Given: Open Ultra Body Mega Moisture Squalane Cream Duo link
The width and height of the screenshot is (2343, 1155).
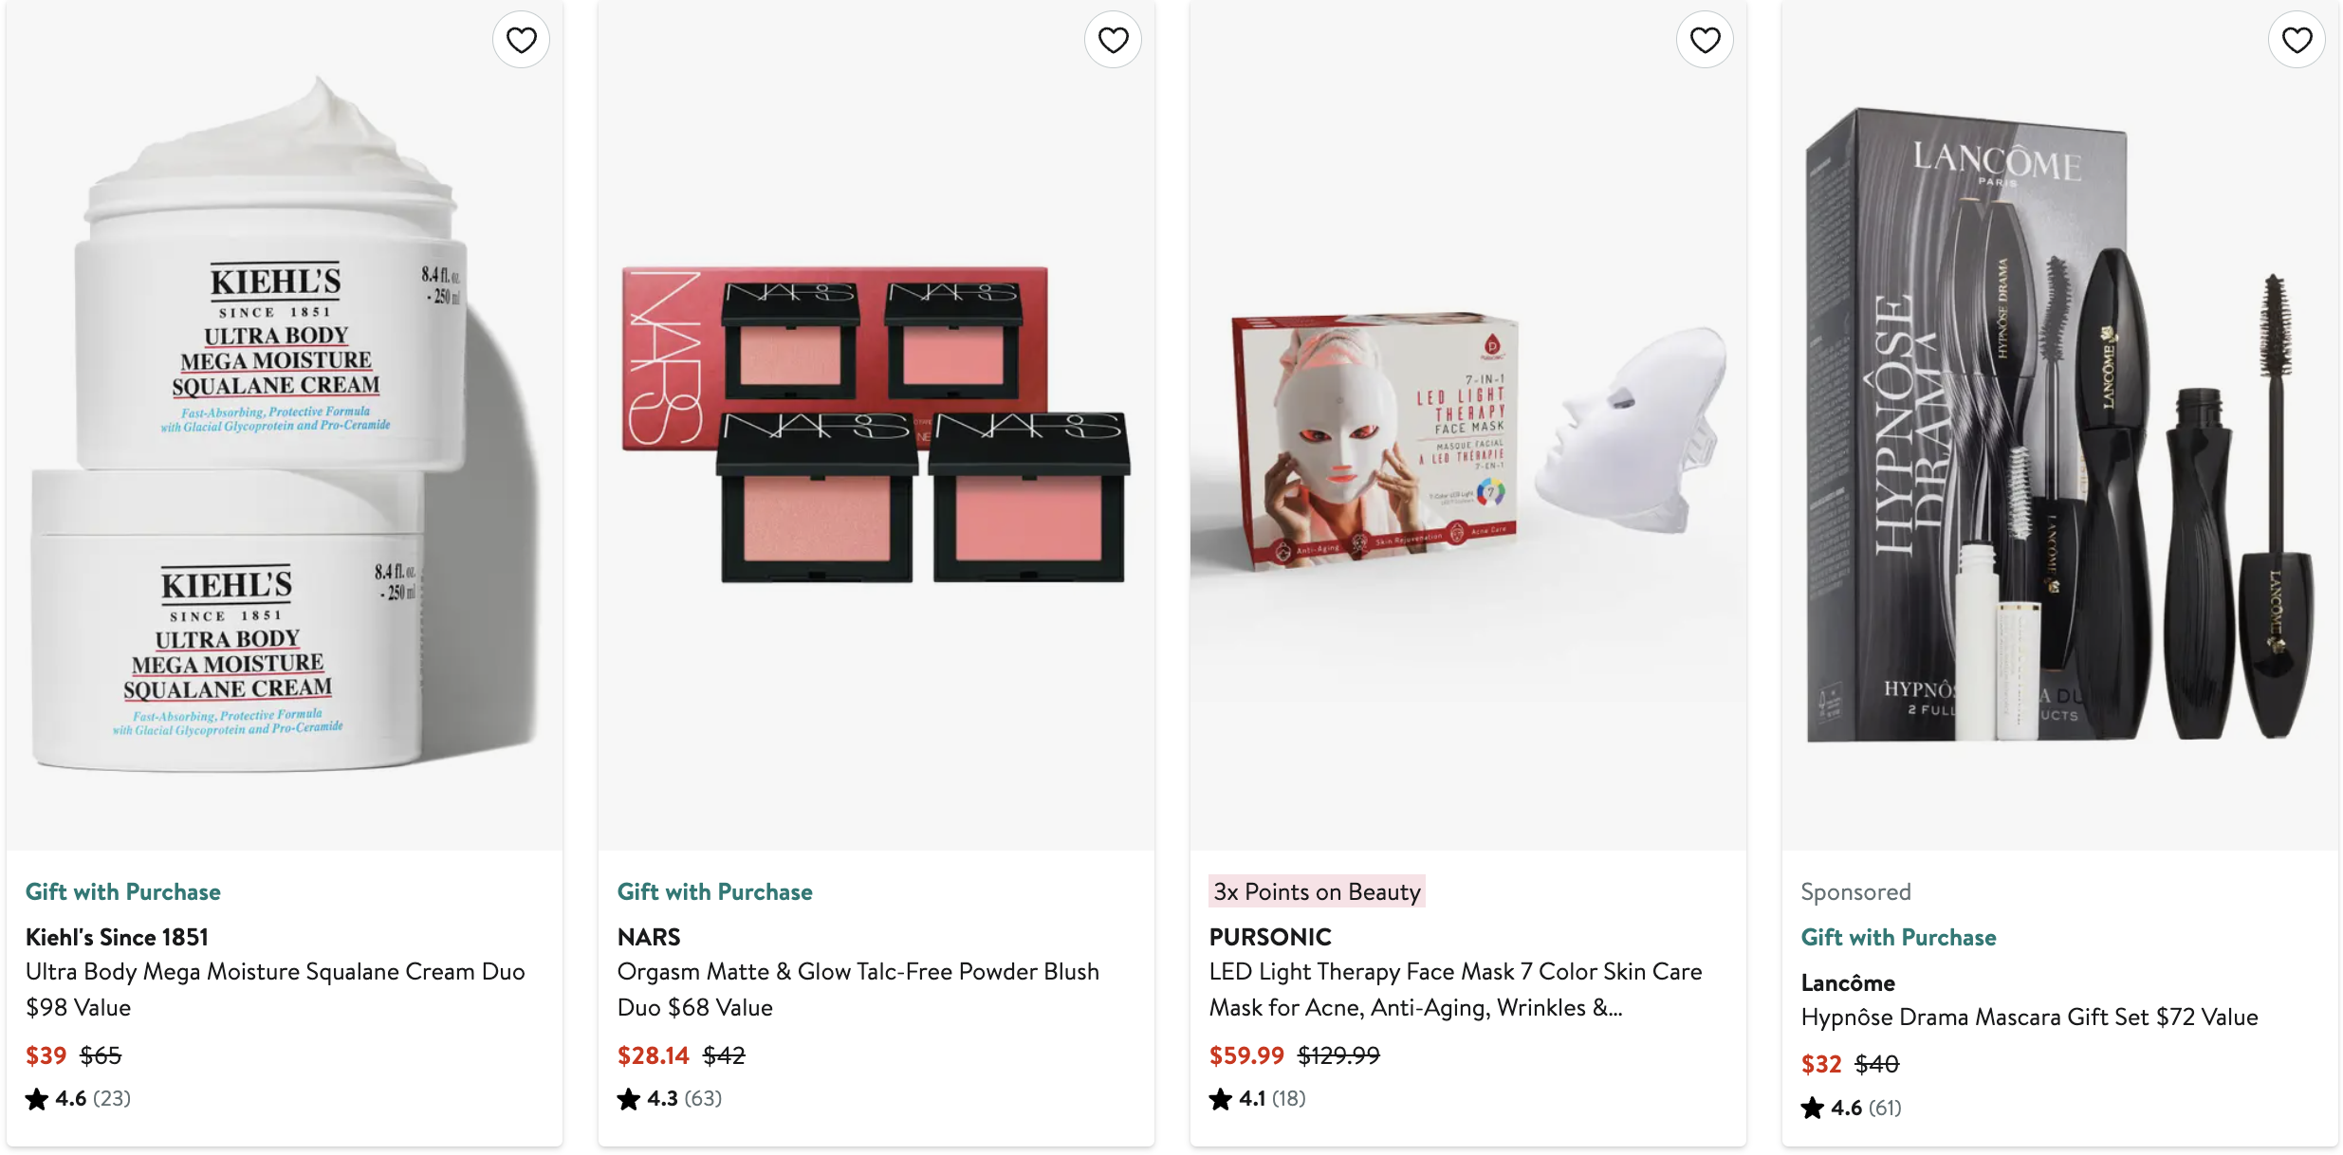Looking at the screenshot, I should point(275,989).
